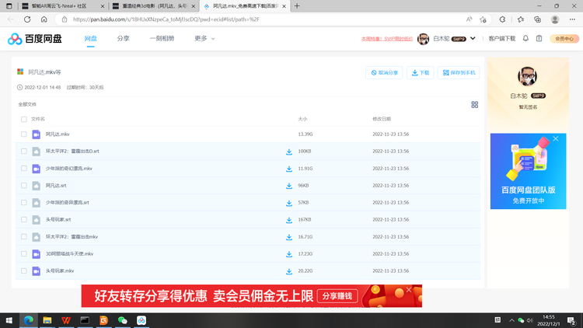
Task: Click the file icon of 阿凡达.srt
Action: point(36,186)
